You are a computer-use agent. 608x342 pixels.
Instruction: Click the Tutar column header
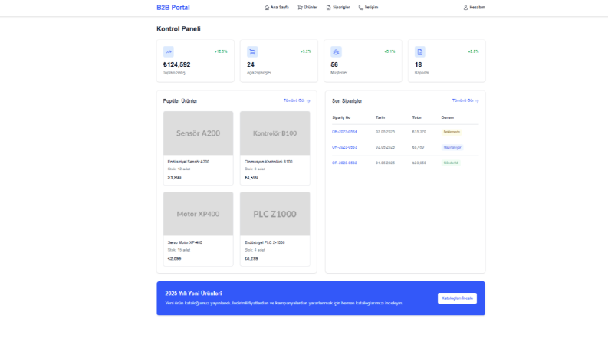(417, 117)
